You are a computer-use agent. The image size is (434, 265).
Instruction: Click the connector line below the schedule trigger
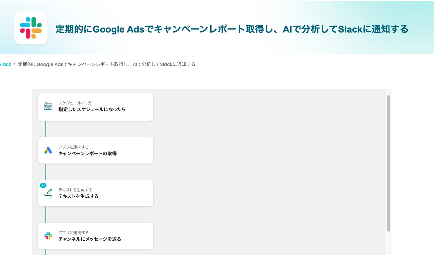[x=46, y=129]
